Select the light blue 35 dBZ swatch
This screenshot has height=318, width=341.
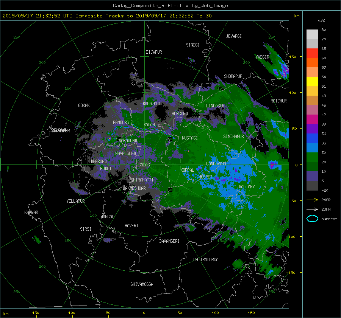click(x=312, y=147)
